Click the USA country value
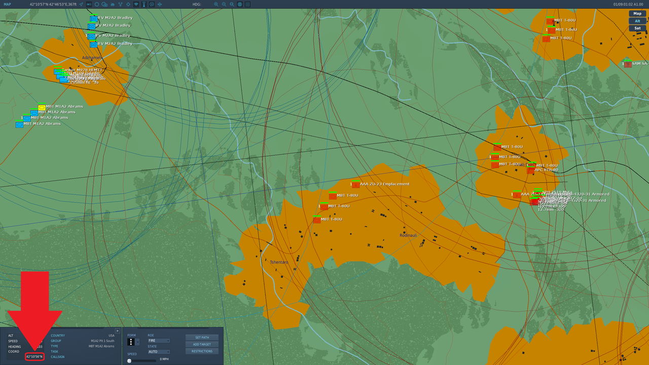 112,335
